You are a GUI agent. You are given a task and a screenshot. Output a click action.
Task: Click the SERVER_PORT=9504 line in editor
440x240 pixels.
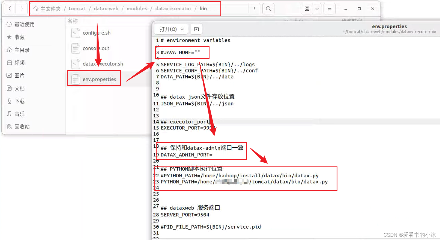pos(185,215)
